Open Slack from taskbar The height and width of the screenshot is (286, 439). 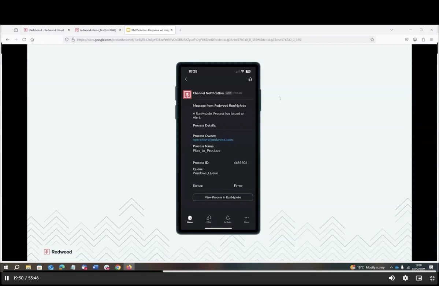pos(107,267)
